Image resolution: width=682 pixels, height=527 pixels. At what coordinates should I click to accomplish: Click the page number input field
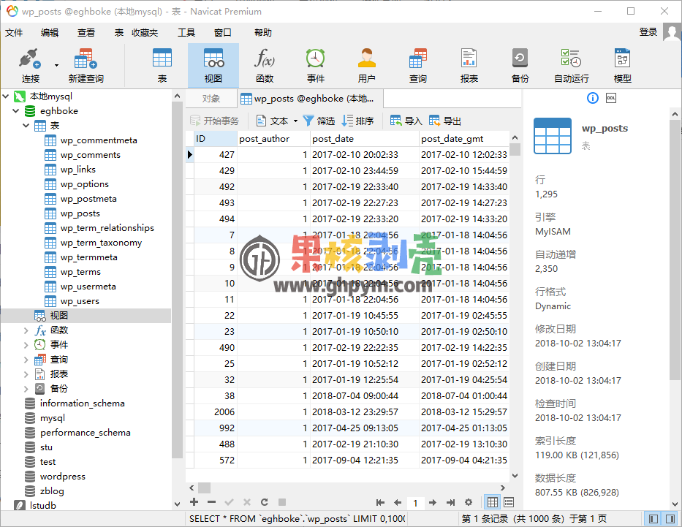pos(415,503)
